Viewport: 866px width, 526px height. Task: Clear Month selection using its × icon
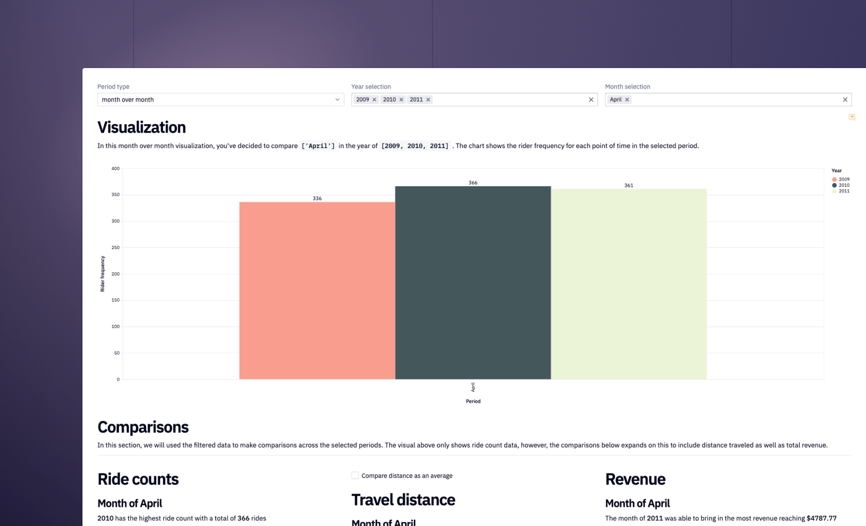click(845, 100)
